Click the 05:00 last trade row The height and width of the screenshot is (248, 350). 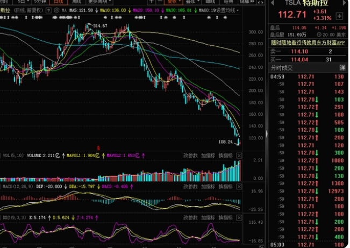308,245
